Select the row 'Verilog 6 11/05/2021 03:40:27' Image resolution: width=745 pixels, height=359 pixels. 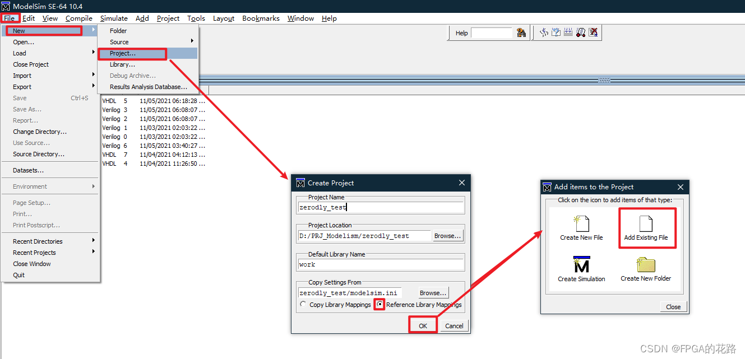coord(153,146)
